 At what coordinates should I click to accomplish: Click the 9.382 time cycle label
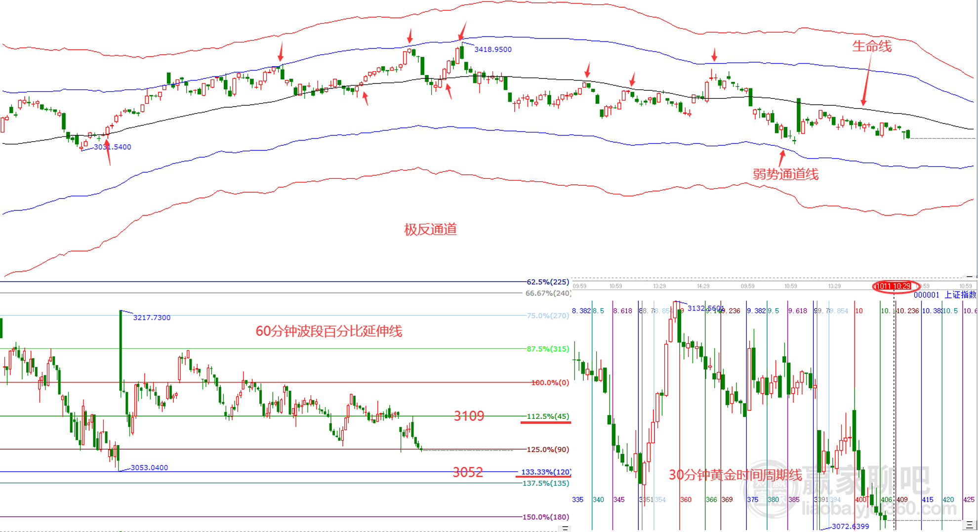coord(756,311)
